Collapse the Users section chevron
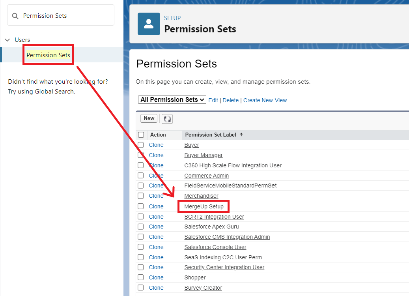This screenshot has width=409, height=296. (x=7, y=40)
